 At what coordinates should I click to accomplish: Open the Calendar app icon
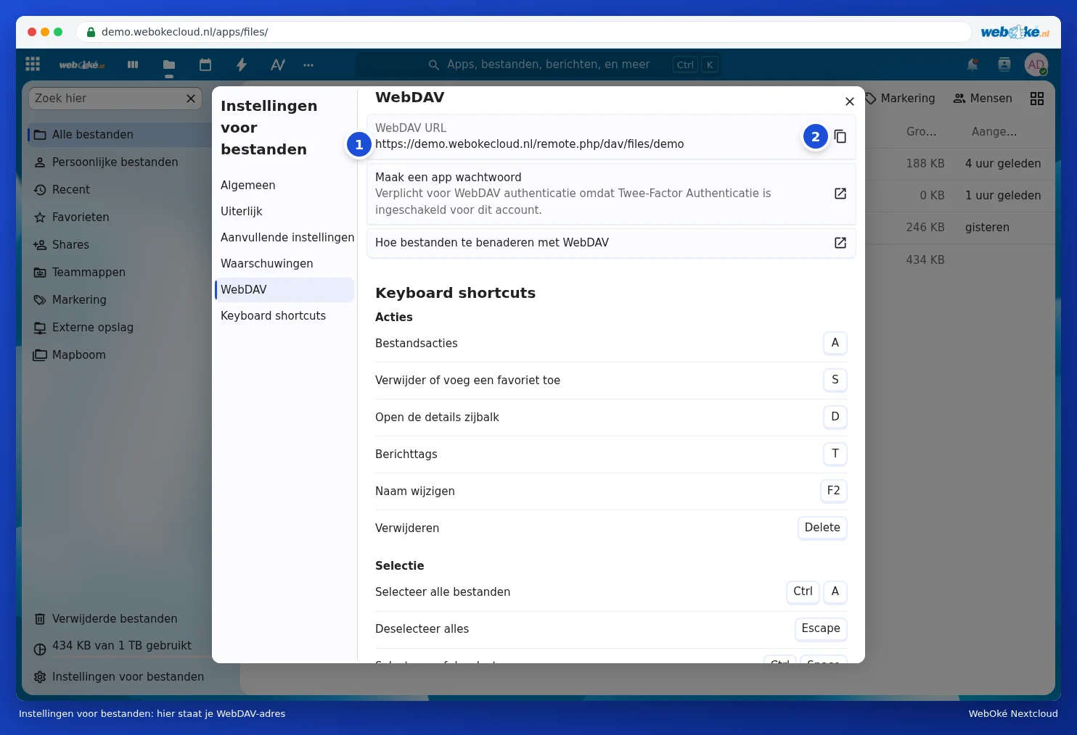tap(205, 65)
